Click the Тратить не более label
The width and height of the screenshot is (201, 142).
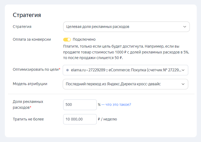[28, 119]
